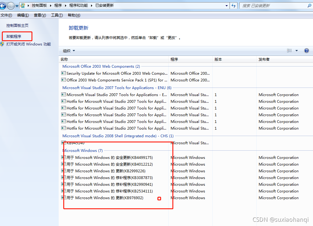
Task: Open the view options dropdown arrow
Action: (x=296, y=51)
